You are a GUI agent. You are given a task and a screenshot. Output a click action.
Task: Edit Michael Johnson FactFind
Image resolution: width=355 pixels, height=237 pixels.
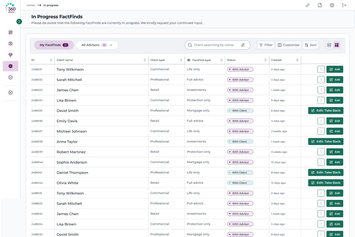(334, 131)
